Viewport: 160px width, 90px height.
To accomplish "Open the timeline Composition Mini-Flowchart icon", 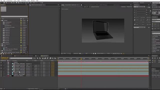I will click(34, 58).
